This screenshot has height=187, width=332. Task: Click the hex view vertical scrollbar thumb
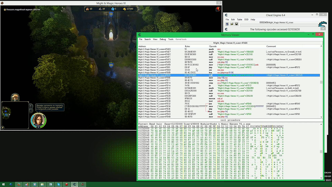pos(321,151)
